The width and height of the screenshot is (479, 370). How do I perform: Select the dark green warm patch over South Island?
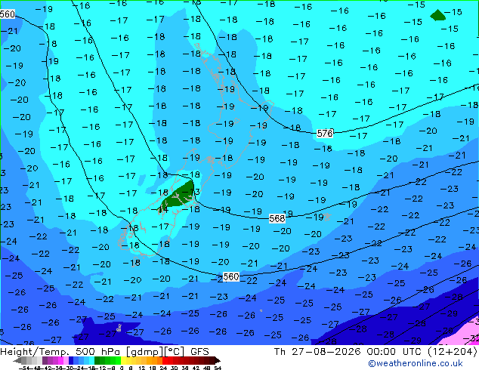pyautogui.click(x=179, y=196)
